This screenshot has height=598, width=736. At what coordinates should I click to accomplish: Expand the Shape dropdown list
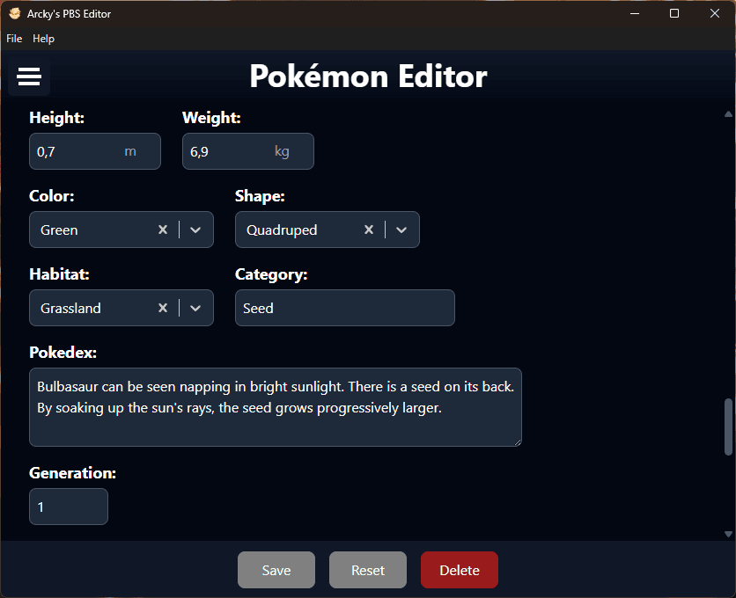pyautogui.click(x=401, y=230)
